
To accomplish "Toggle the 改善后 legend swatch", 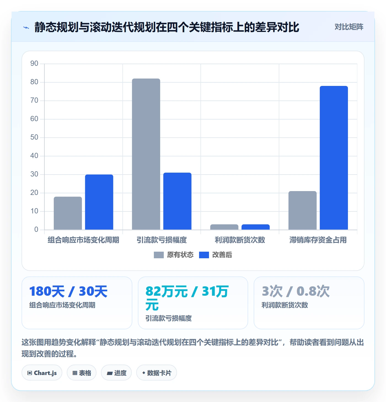I will point(204,255).
